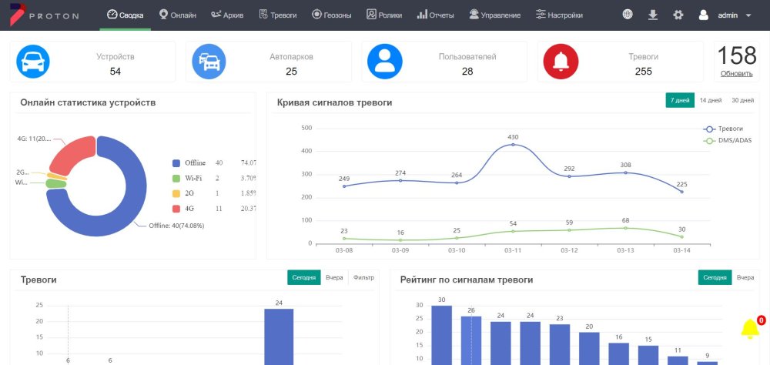The width and height of the screenshot is (770, 365).
Task: Click the Fleets vehicles icon
Action: (x=209, y=62)
